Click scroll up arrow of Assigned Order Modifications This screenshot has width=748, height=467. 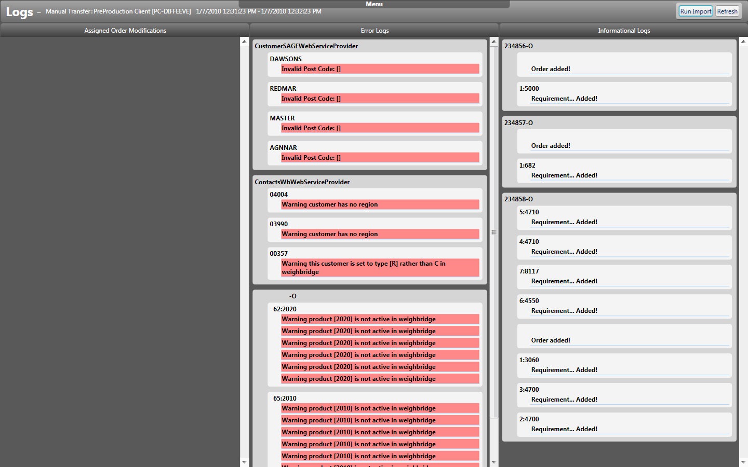[x=244, y=42]
